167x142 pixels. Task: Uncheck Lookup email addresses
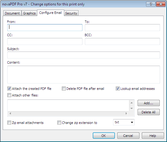tap(118, 88)
